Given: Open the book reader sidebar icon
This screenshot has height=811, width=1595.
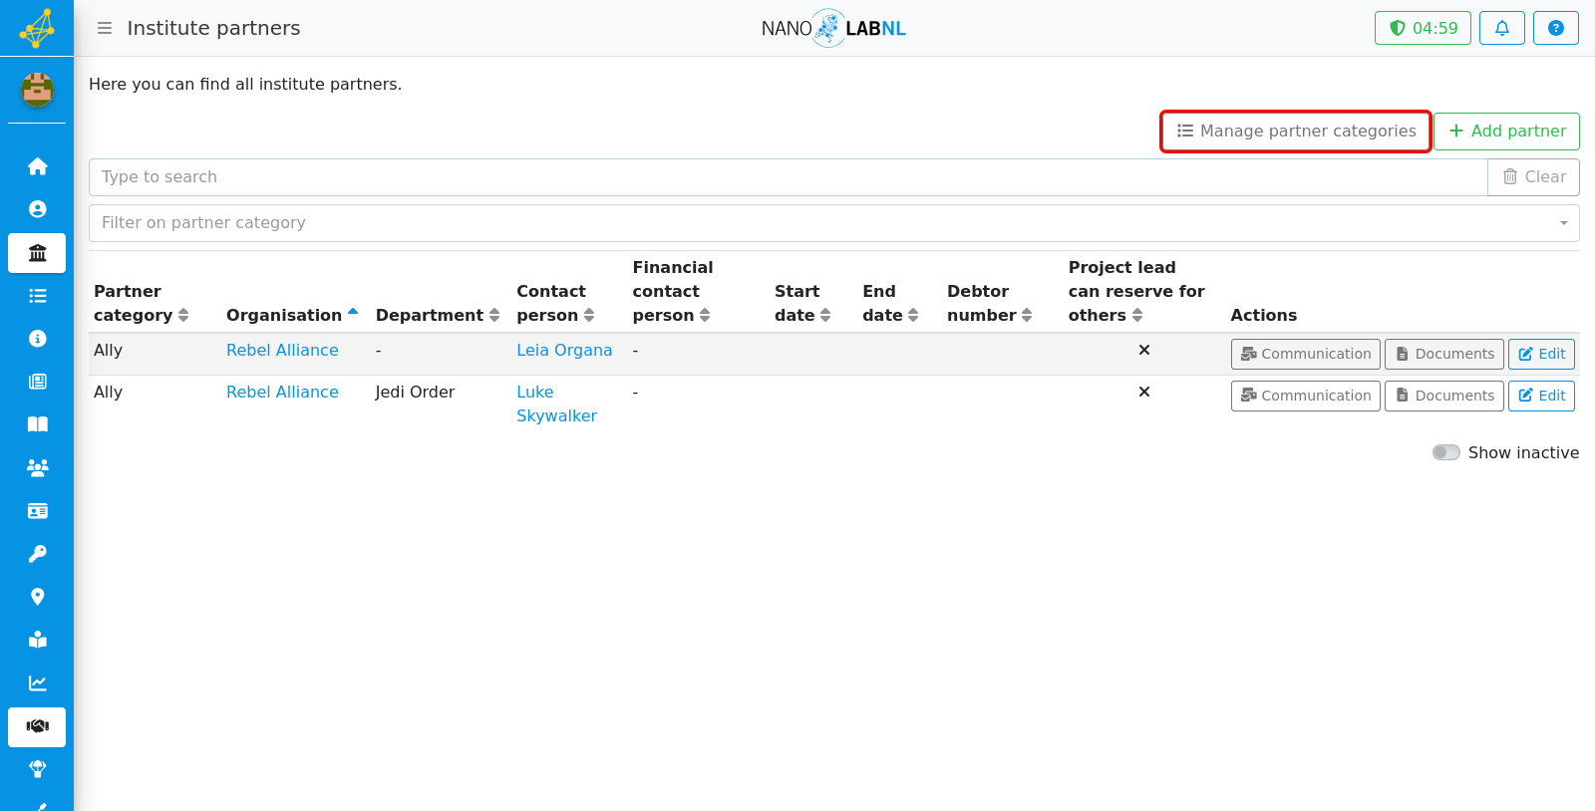Looking at the screenshot, I should pos(37,640).
